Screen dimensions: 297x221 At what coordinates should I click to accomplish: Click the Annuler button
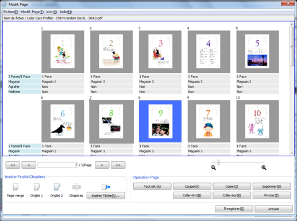(x=273, y=209)
